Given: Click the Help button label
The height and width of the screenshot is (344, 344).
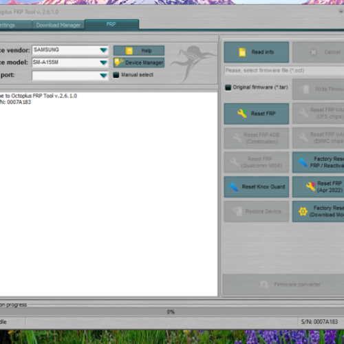Looking at the screenshot, I should click(147, 51).
